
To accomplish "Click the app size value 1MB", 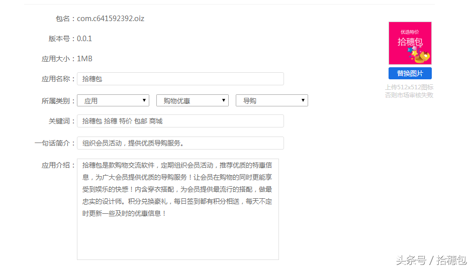I will click(84, 59).
